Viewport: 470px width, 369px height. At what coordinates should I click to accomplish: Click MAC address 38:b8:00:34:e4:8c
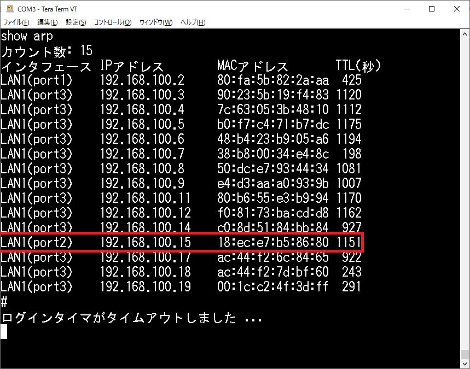click(273, 154)
